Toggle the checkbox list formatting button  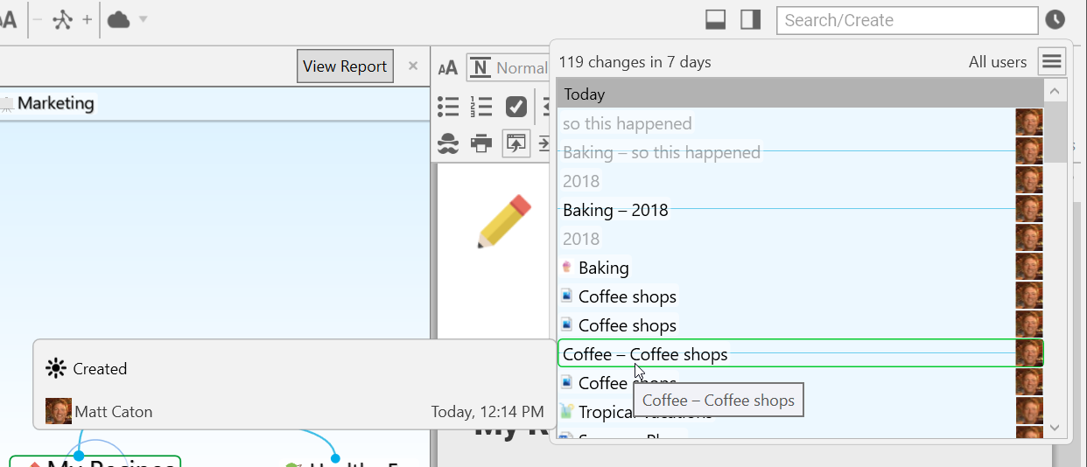516,107
